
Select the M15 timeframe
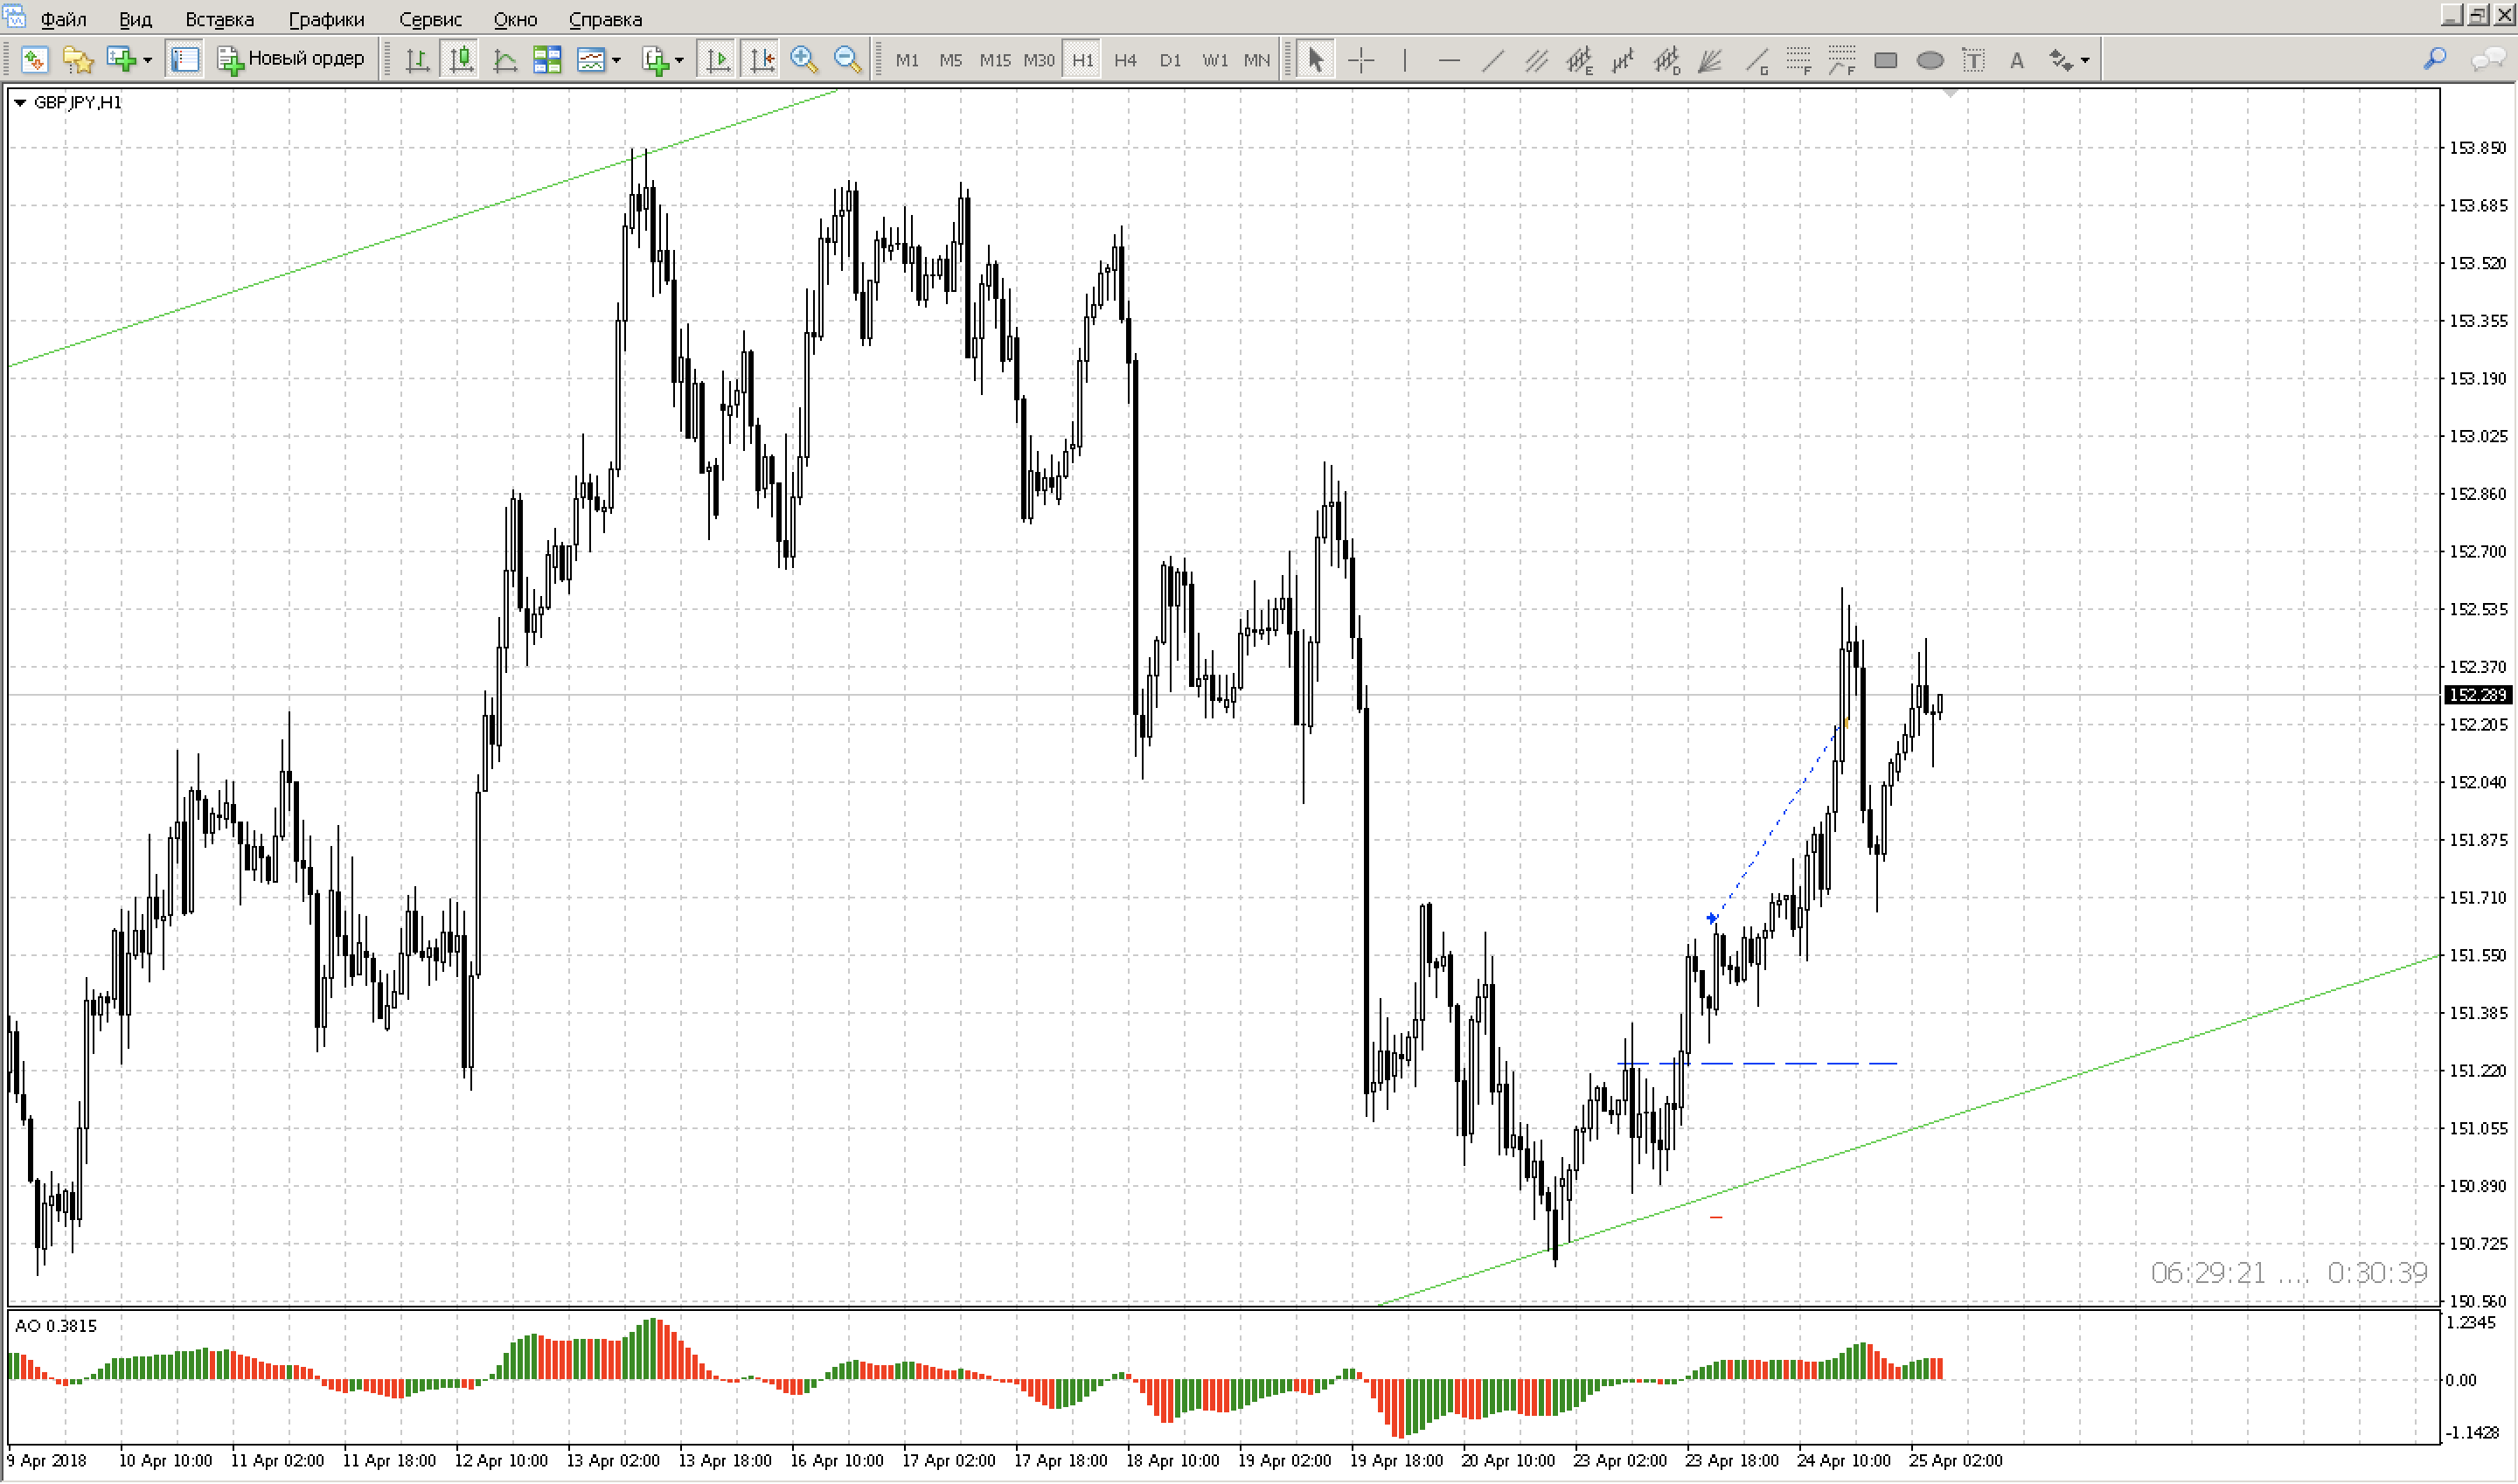994,60
